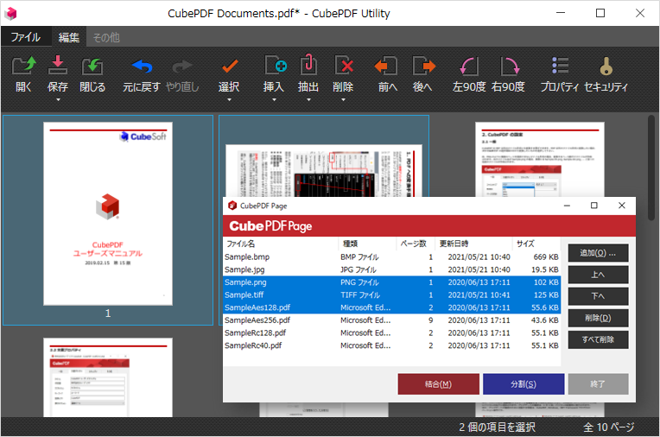This screenshot has width=660, height=437.
Task: Sort by ファイル名 column header
Action: [x=281, y=244]
